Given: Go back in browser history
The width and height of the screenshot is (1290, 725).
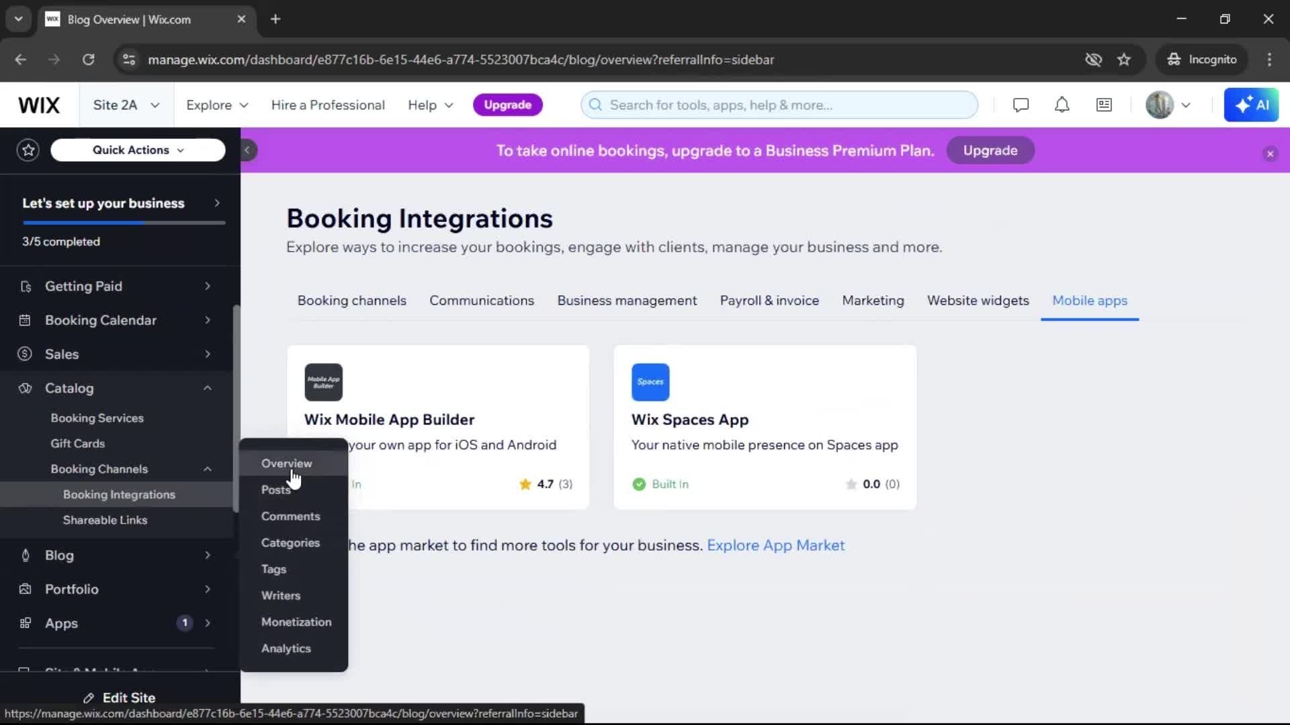Looking at the screenshot, I should [21, 60].
